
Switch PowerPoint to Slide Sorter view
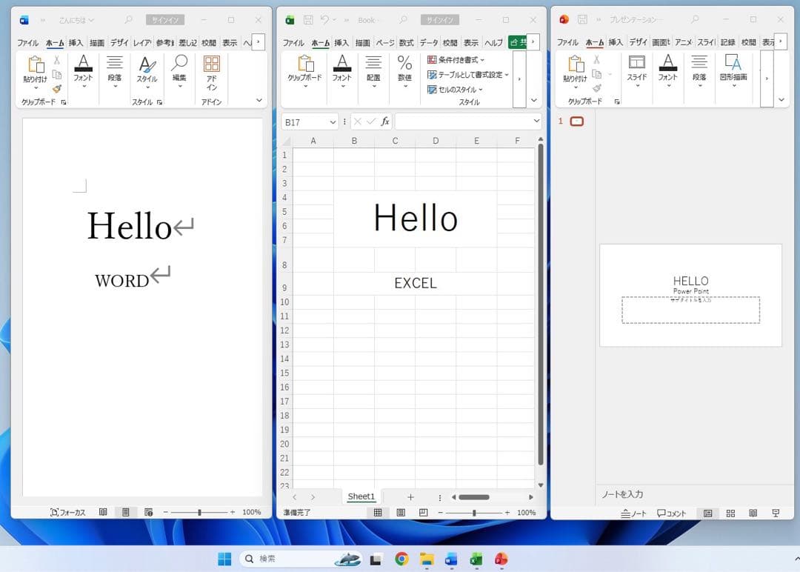(x=730, y=513)
